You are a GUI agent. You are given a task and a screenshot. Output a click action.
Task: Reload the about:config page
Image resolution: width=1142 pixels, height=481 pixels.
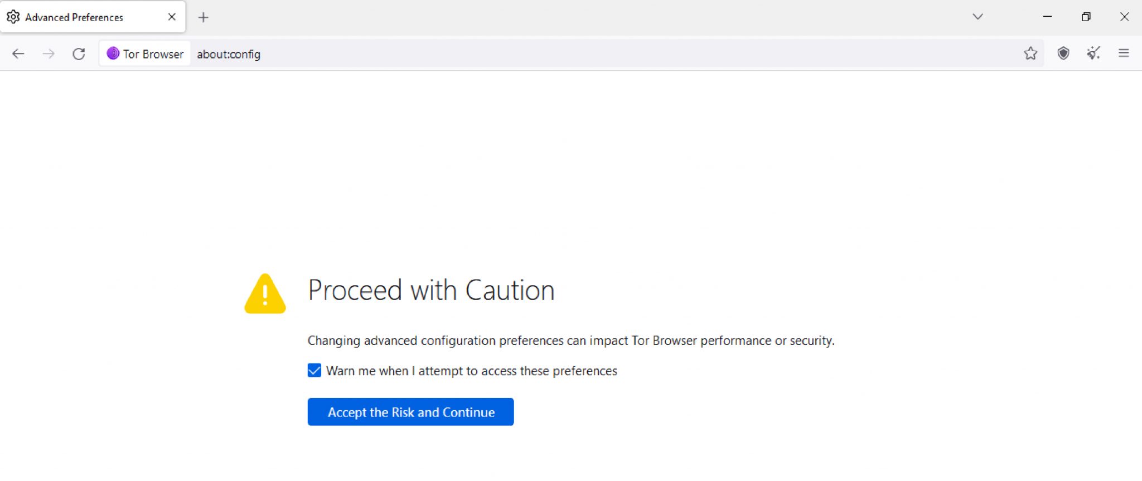click(x=79, y=54)
